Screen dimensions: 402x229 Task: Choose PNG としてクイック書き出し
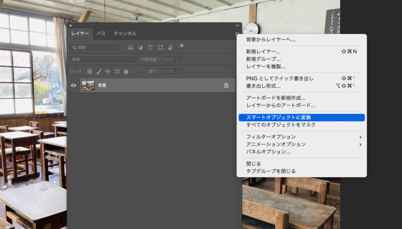pos(301,78)
